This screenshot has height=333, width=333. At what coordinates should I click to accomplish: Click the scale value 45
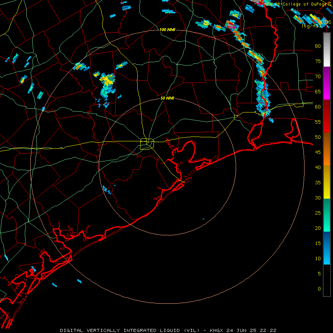coord(318,152)
